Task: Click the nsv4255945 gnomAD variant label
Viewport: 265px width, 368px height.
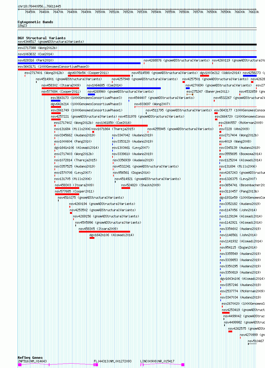Action: pyautogui.click(x=180, y=129)
